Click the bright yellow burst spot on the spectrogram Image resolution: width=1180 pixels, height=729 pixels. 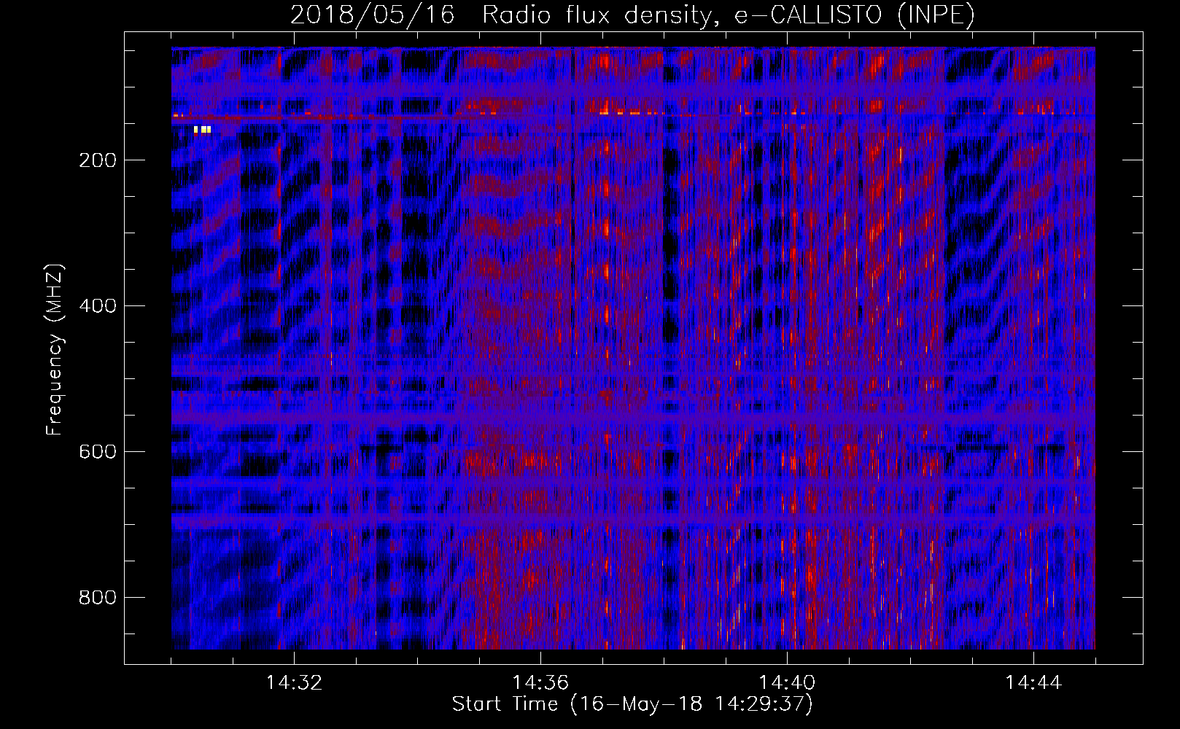coord(203,130)
